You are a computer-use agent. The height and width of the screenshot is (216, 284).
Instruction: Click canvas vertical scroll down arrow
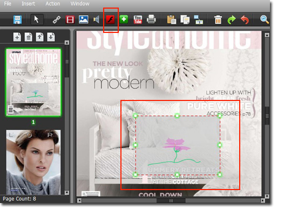[267, 196]
